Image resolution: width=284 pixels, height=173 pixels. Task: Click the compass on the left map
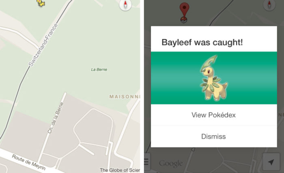coord(125,5)
